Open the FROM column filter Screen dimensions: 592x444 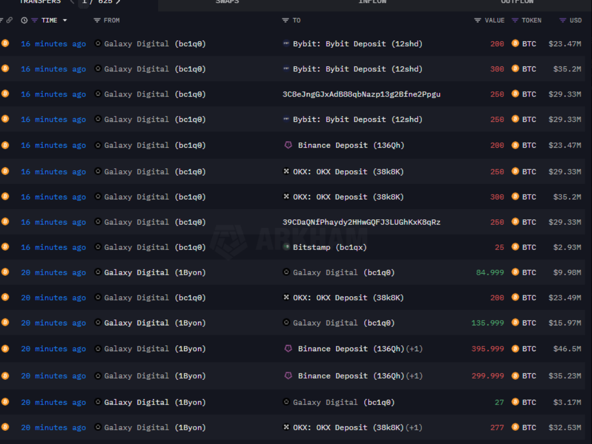[x=97, y=21]
